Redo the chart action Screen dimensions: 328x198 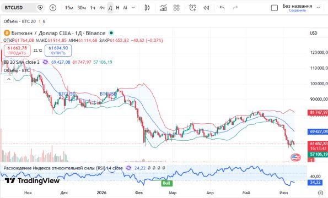tap(235, 8)
